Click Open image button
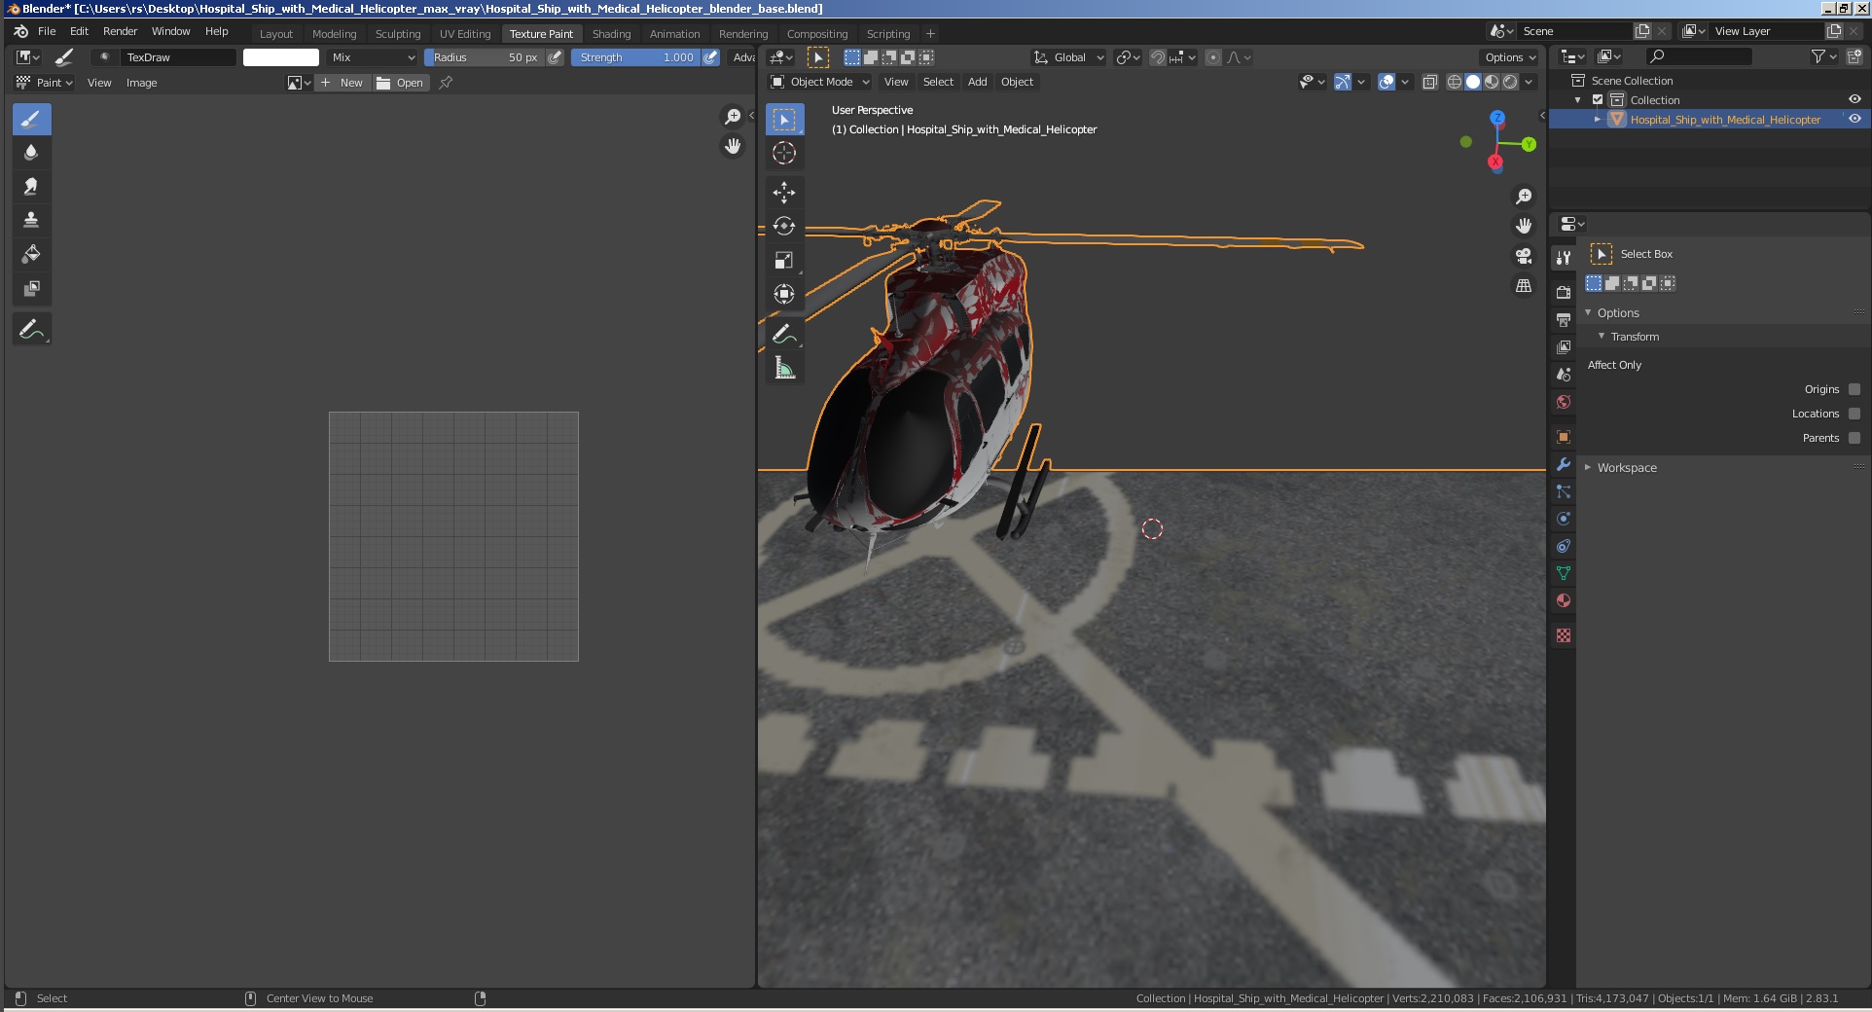The height and width of the screenshot is (1012, 1872). tap(400, 83)
